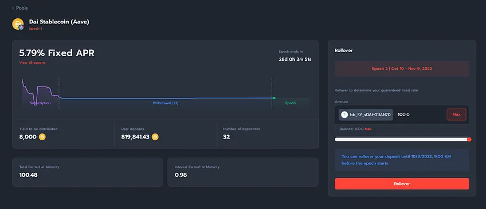Viewport: 486px width, 209px height.
Task: Click the back chevron beside Pools
Action: tap(13, 8)
